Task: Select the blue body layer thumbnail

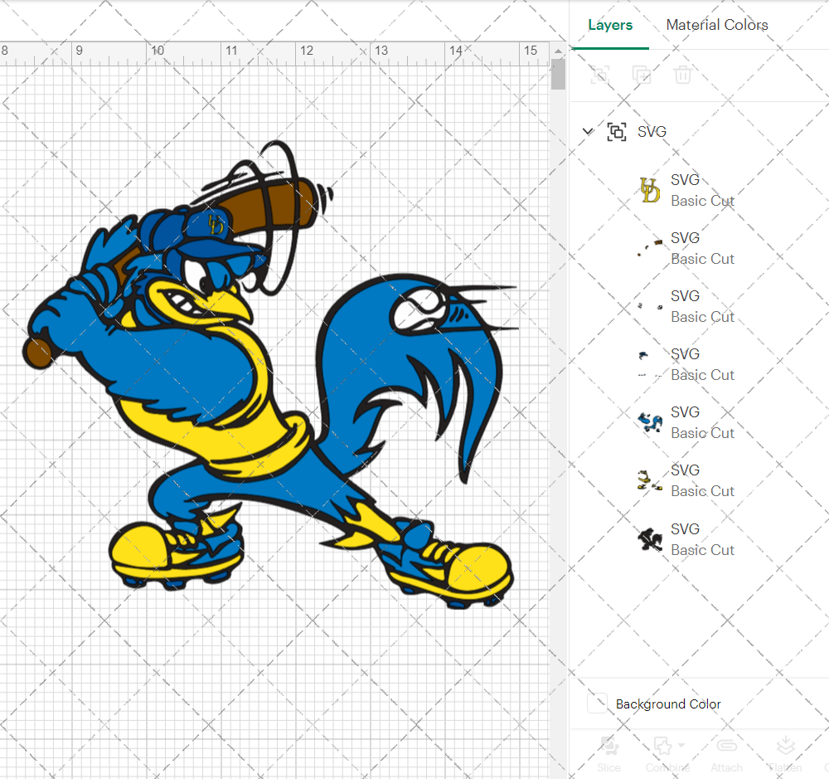Action: (650, 423)
